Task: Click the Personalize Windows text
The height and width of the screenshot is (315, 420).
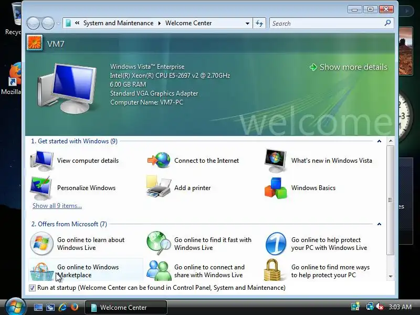Action: coord(86,188)
